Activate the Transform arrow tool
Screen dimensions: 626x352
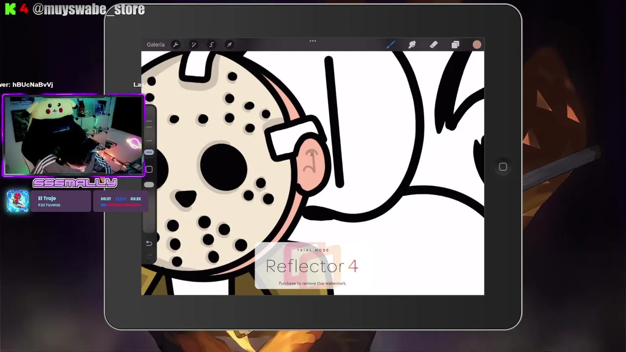coord(229,44)
